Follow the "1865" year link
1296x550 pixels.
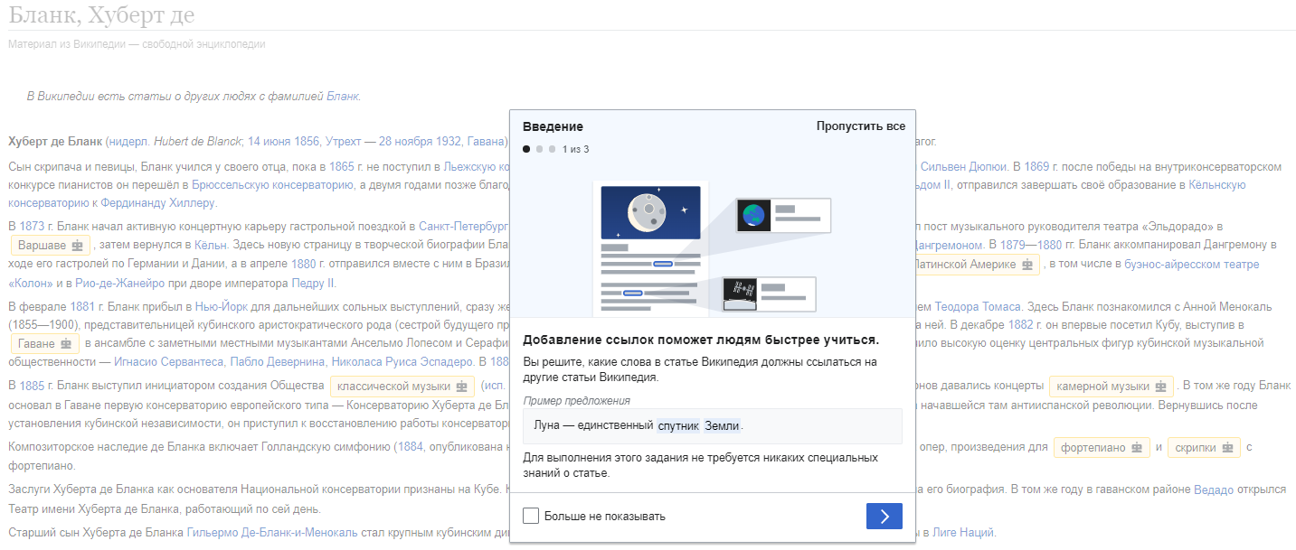click(x=342, y=166)
